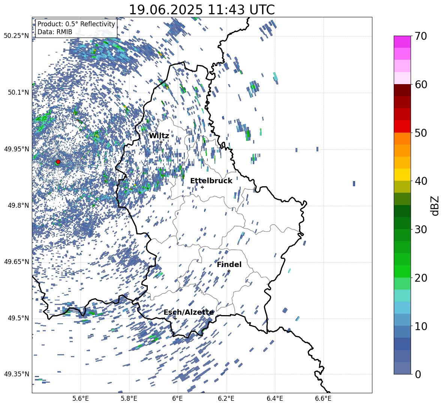The width and height of the screenshot is (444, 406).
Task: Click the dBZ colorbar axis label
Action: (x=435, y=205)
